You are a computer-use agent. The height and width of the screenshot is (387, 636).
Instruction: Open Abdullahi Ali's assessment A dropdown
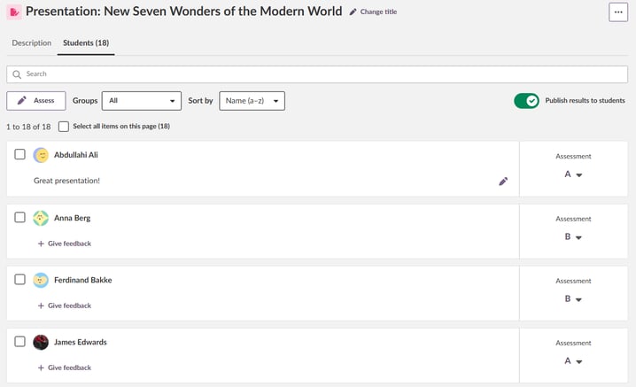click(573, 174)
